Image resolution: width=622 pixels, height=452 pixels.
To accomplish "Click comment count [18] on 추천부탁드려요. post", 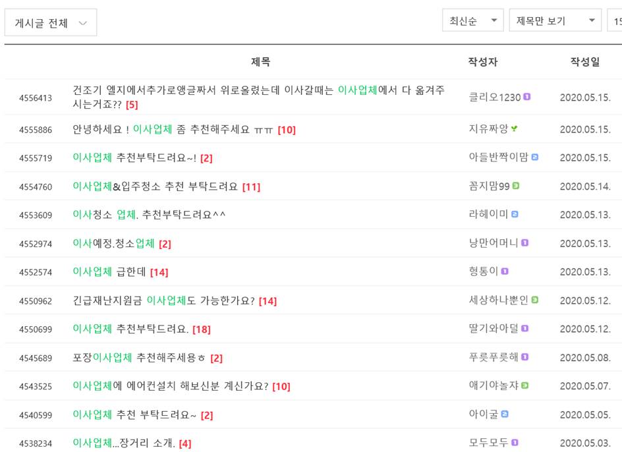I will 202,329.
